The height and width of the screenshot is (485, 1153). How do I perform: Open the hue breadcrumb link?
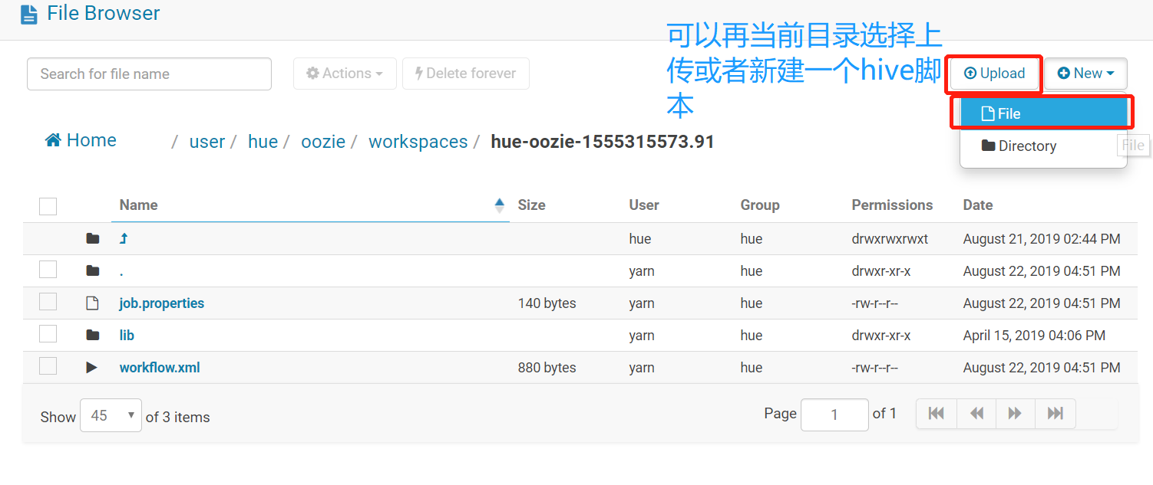263,142
